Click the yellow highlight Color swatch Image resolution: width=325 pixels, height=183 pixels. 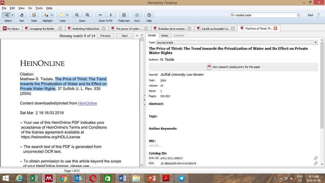pyautogui.click(x=61, y=15)
